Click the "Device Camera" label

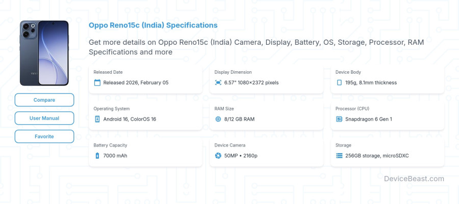pyautogui.click(x=230, y=145)
